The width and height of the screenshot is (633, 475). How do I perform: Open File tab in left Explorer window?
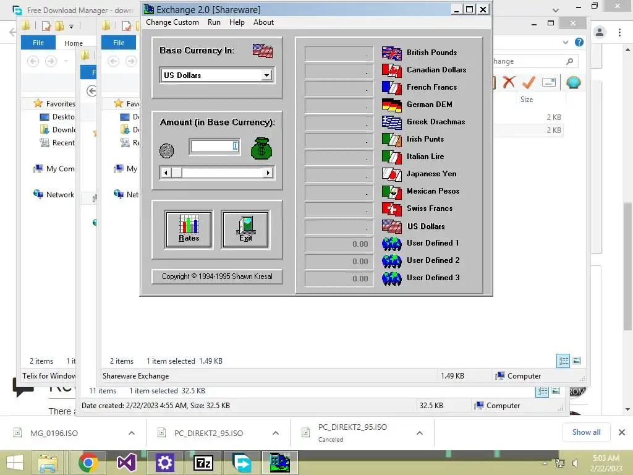tap(38, 43)
